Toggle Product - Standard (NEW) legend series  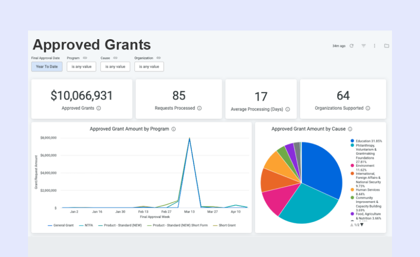click(x=120, y=225)
